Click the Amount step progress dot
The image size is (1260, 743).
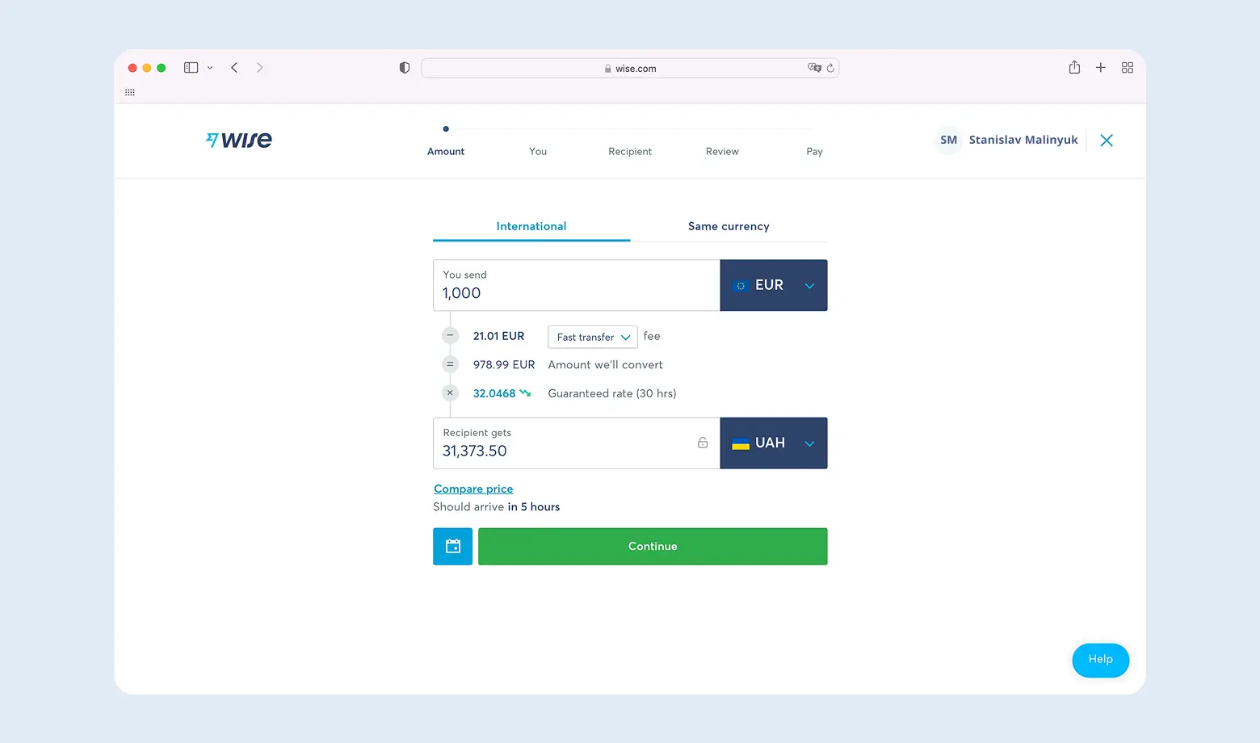point(446,128)
